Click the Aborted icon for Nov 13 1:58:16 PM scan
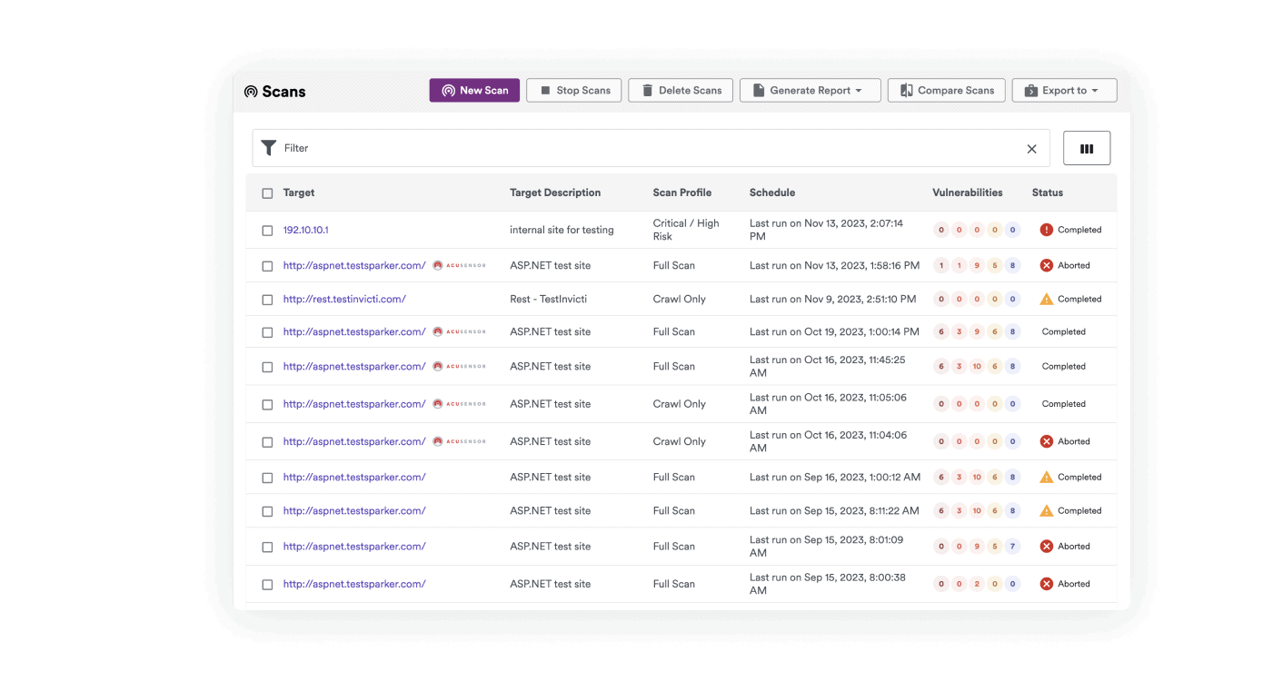Image resolution: width=1263 pixels, height=681 pixels. click(1047, 266)
